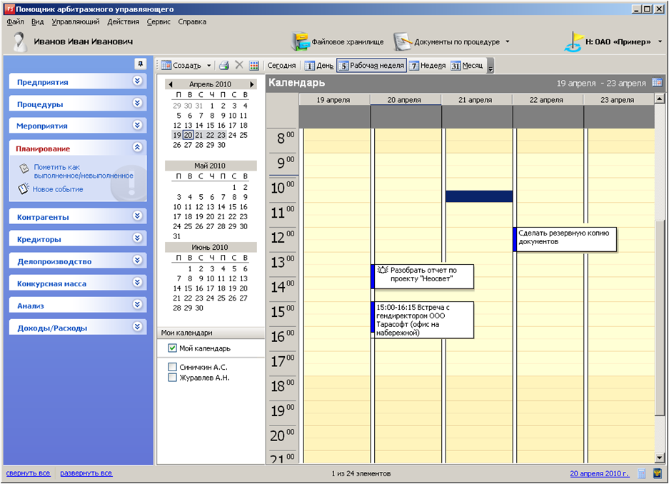This screenshot has height=484, width=669.
Task: Click the print icon in the calendar toolbar
Action: [x=224, y=66]
